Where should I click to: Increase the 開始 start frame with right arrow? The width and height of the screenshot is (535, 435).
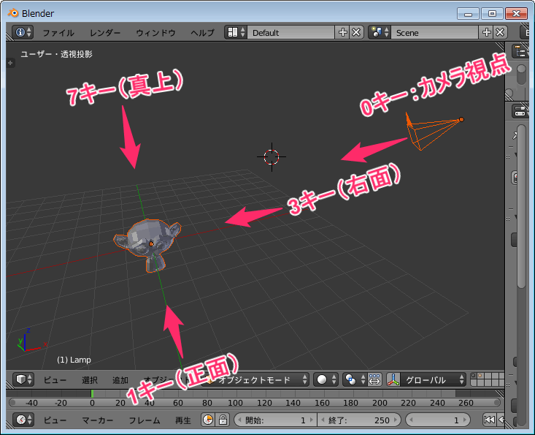coord(311,420)
